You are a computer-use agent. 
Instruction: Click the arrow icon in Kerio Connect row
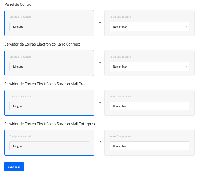100,62
